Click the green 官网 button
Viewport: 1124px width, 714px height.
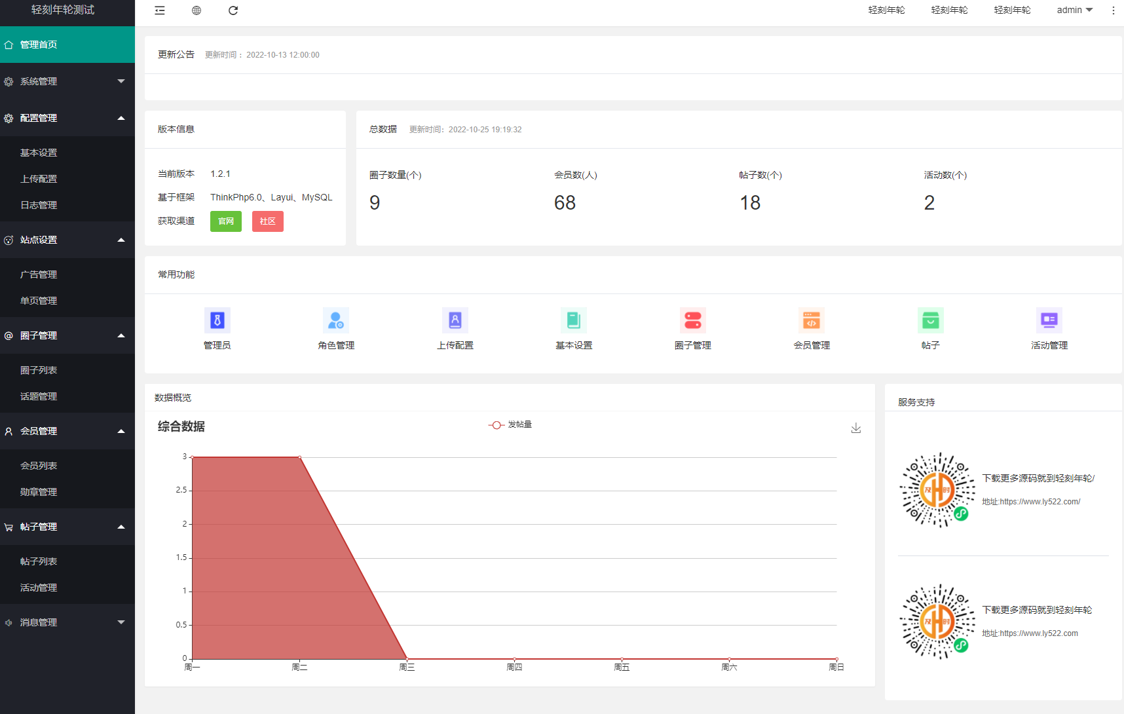(x=226, y=221)
